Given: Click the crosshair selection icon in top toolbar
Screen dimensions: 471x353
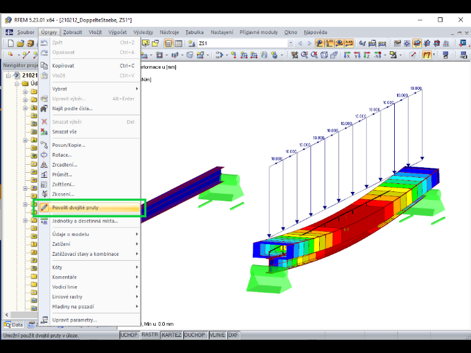Looking at the screenshot, I should point(407,43).
